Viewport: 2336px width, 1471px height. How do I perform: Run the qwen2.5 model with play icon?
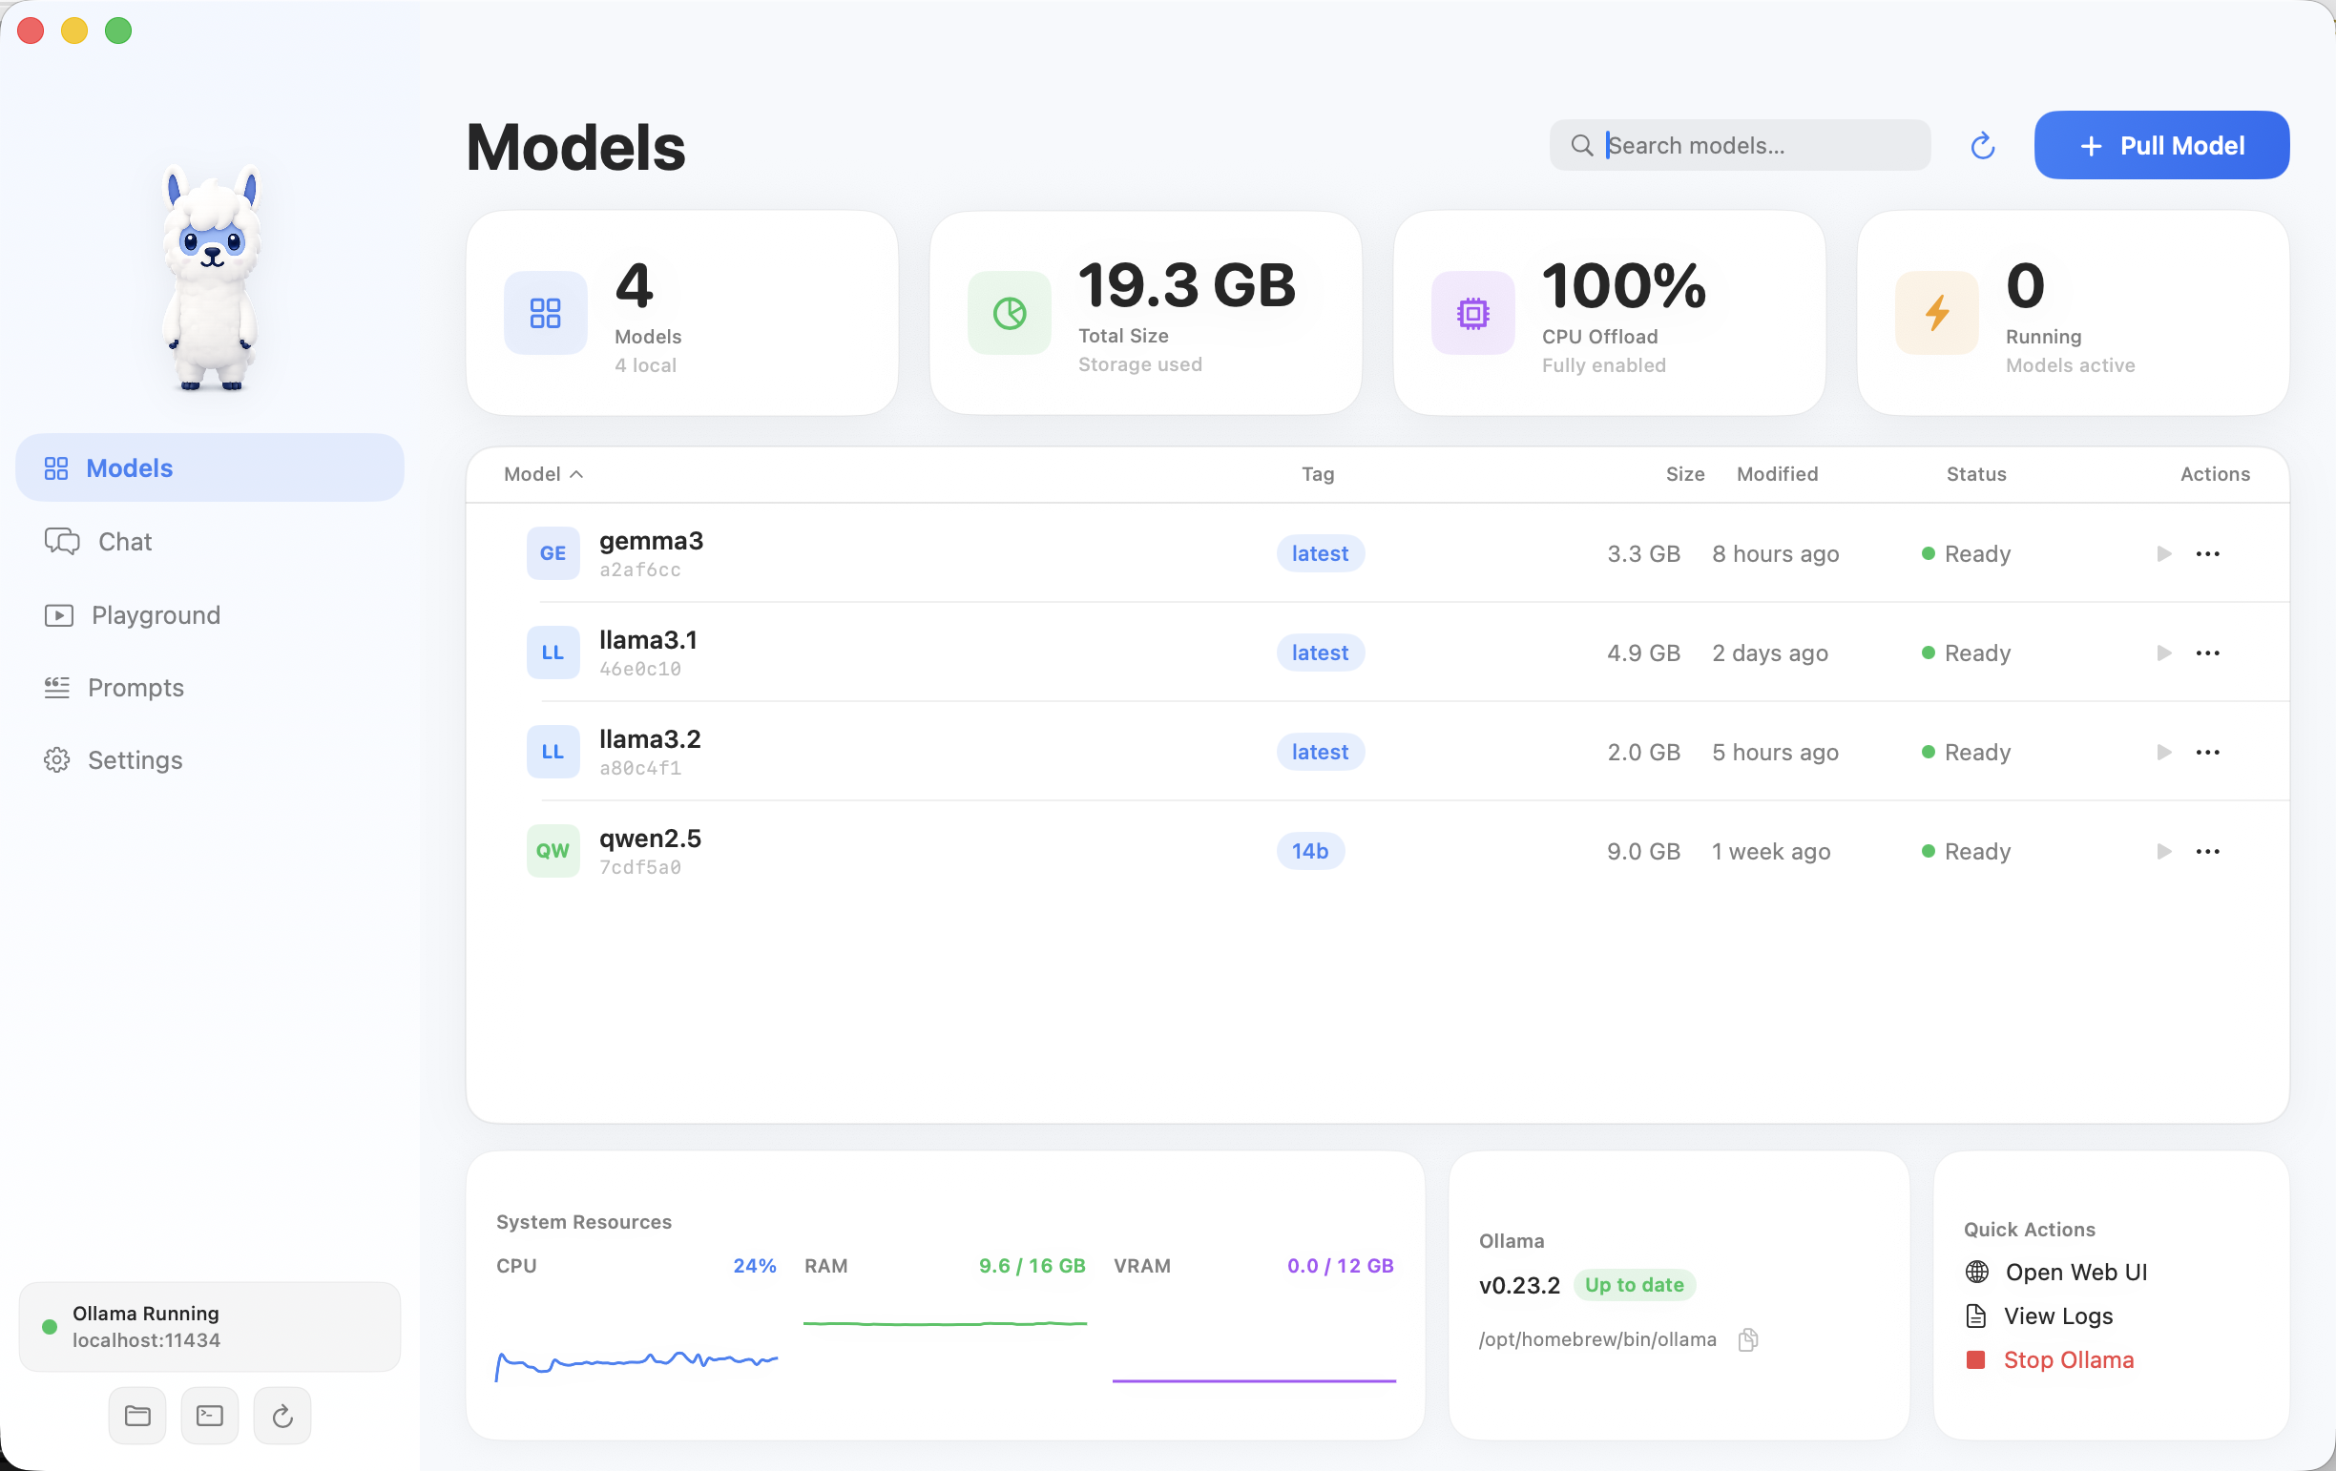click(2163, 851)
